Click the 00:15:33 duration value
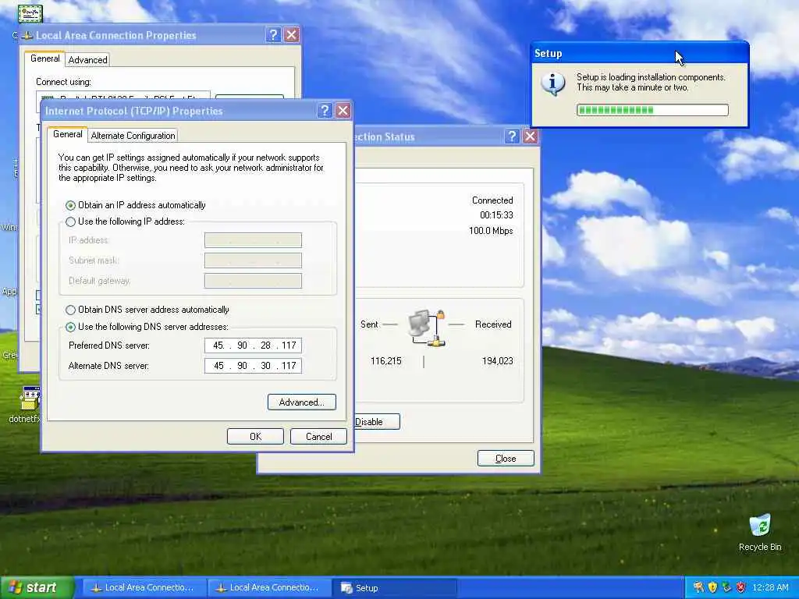Viewport: 799px width, 599px height. pos(496,215)
